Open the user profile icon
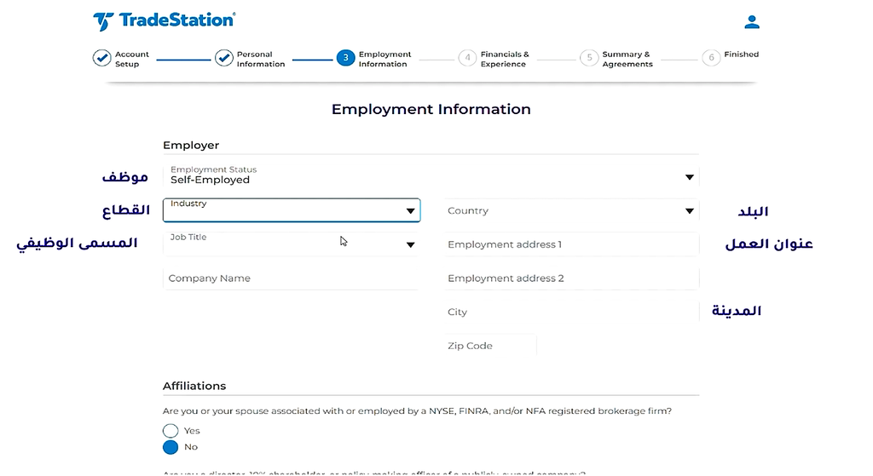Screen dimensions: 873x476 coord(752,21)
